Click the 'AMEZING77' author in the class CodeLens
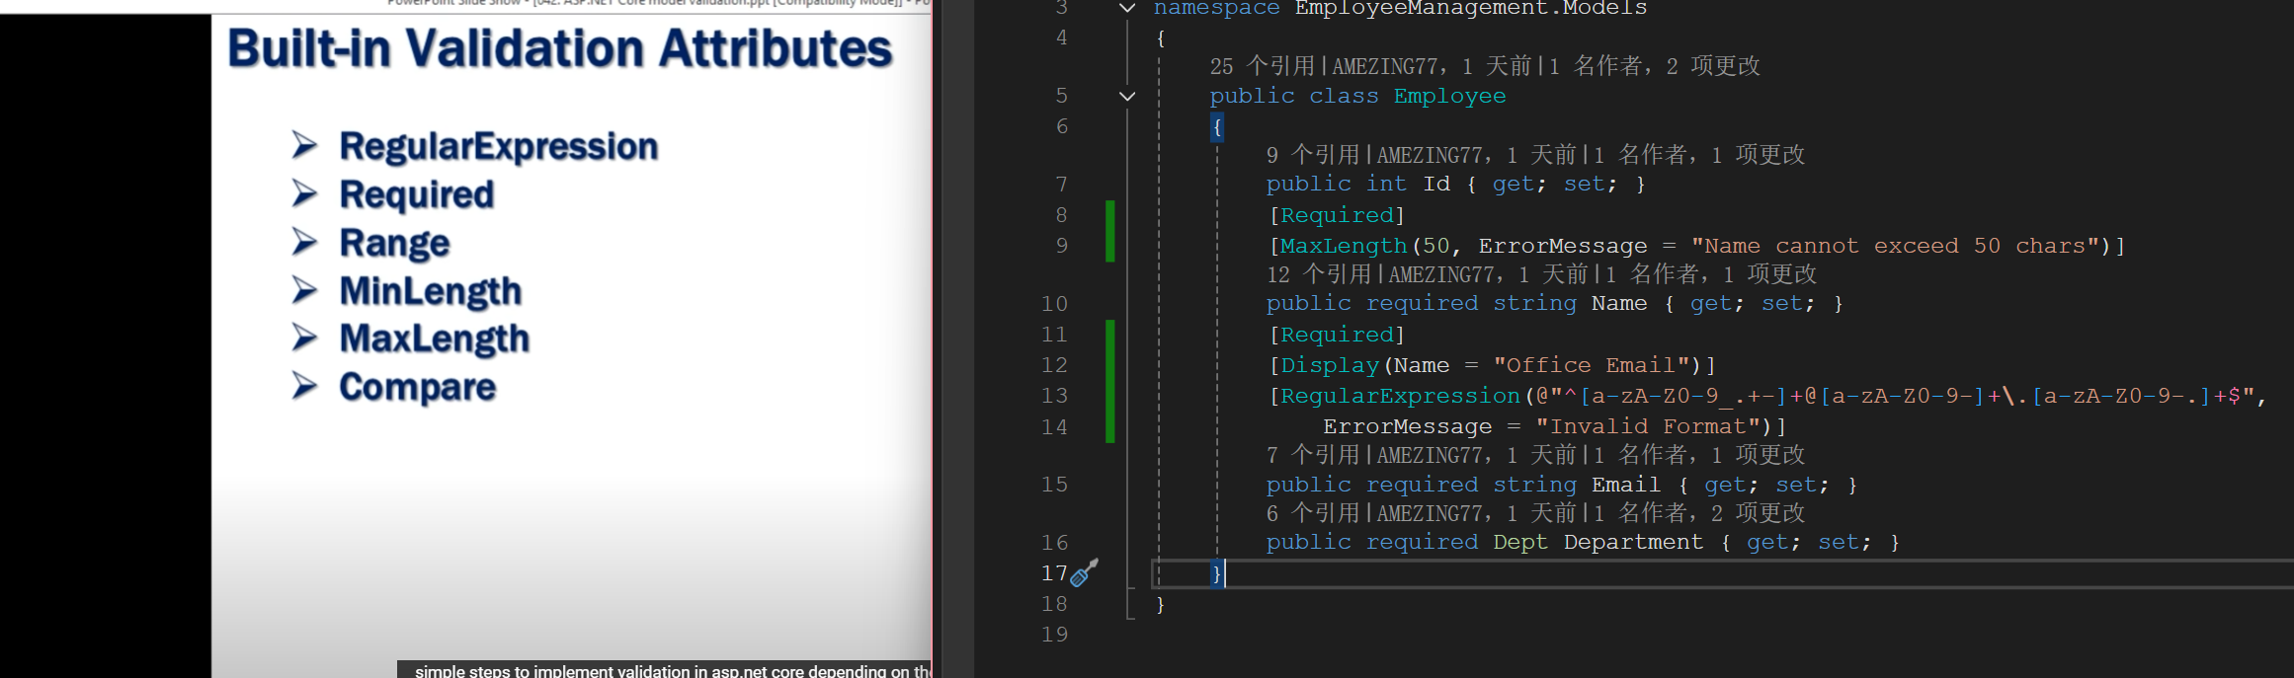 pos(1384,66)
